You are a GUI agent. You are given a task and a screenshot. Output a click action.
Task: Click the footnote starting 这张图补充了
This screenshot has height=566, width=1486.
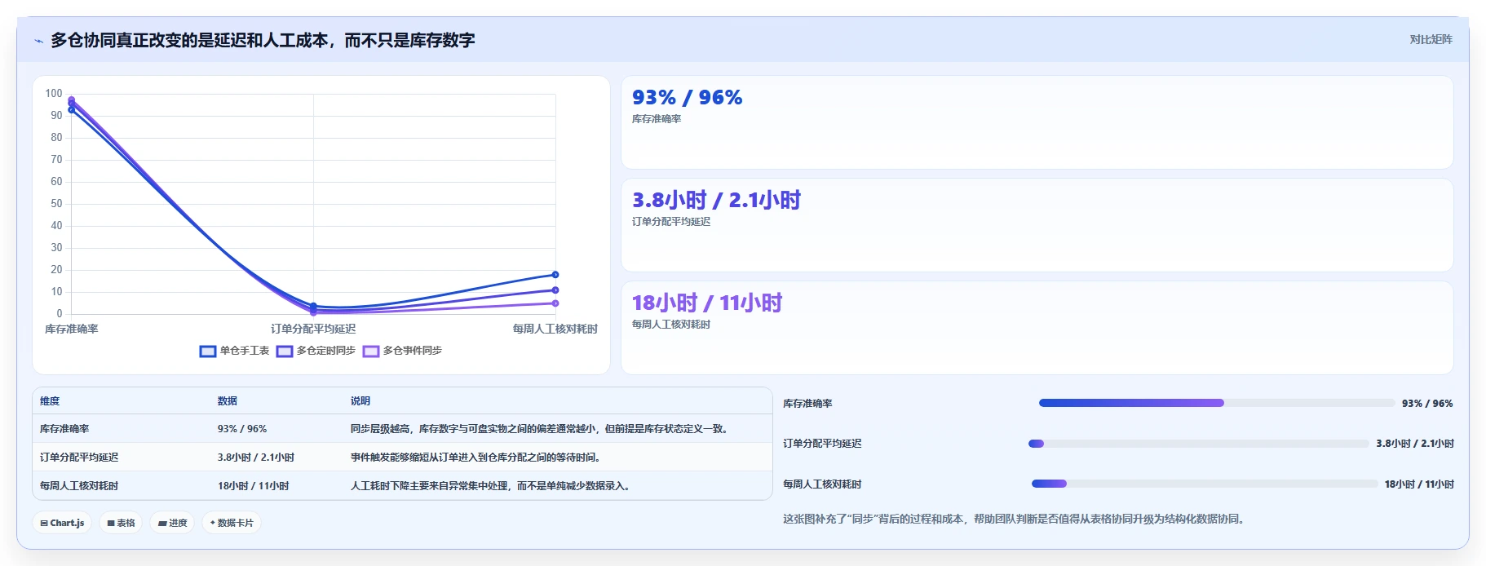(1016, 519)
